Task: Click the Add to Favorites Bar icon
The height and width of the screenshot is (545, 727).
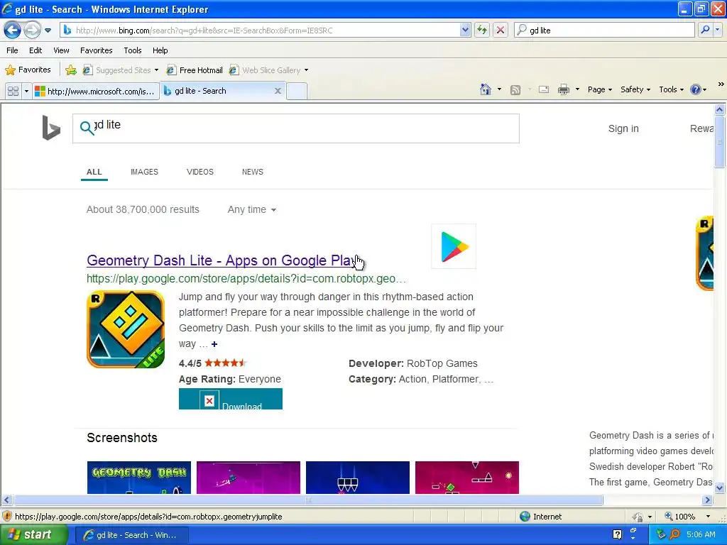Action: pos(71,70)
